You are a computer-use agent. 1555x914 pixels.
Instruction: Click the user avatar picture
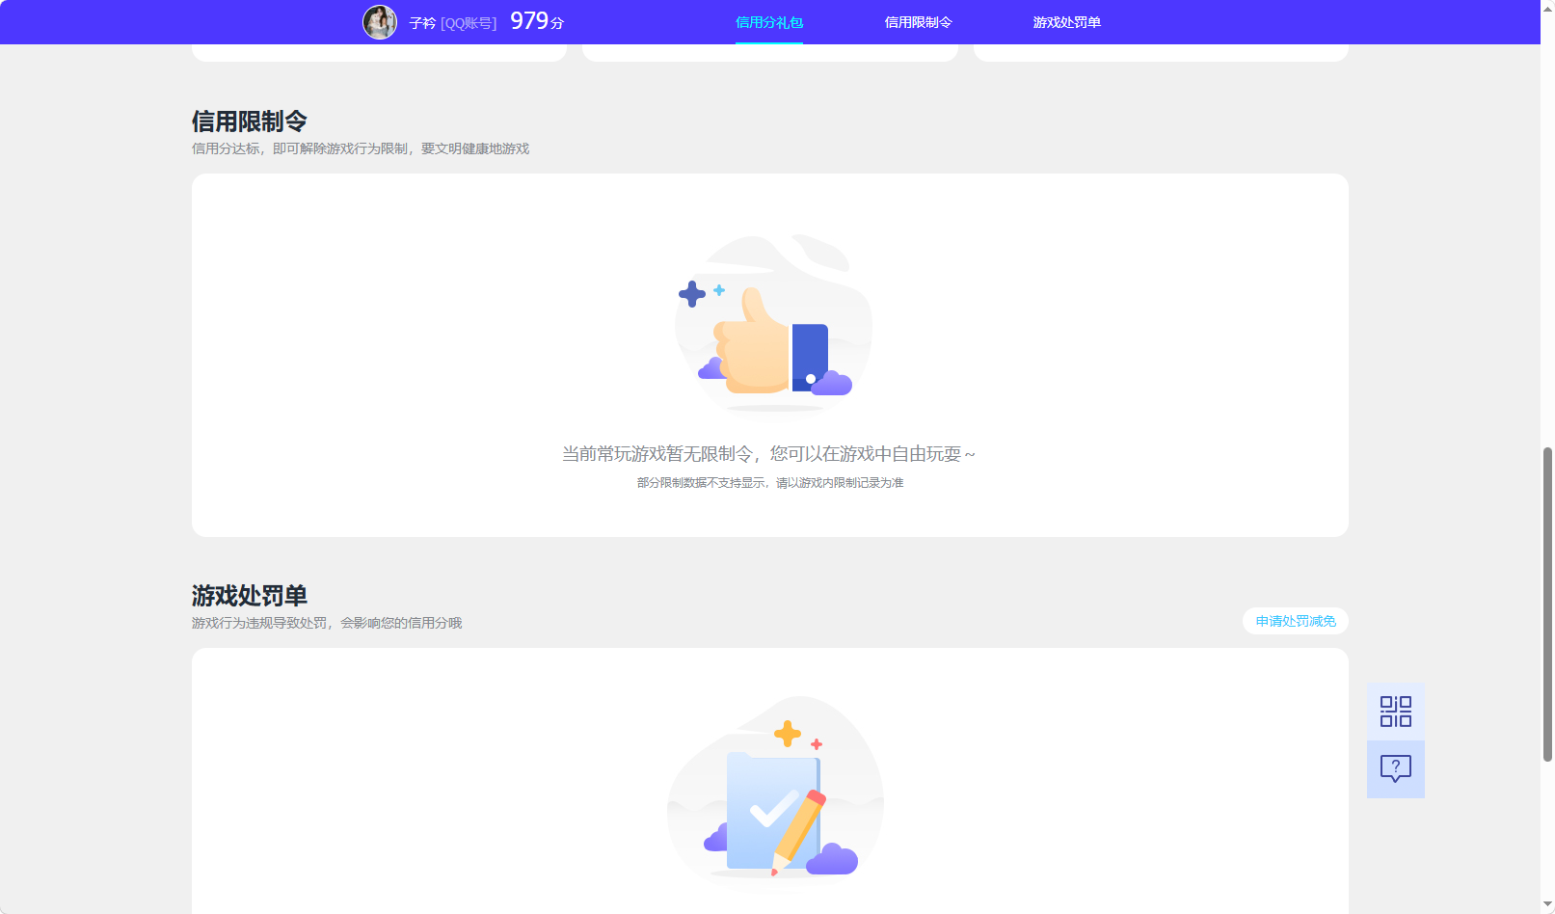(x=378, y=21)
